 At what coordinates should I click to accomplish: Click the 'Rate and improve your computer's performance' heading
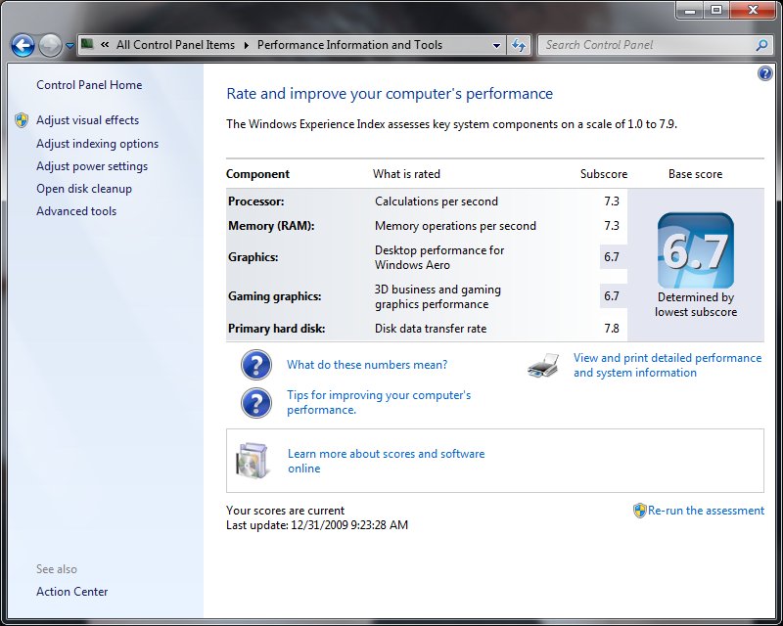(390, 94)
